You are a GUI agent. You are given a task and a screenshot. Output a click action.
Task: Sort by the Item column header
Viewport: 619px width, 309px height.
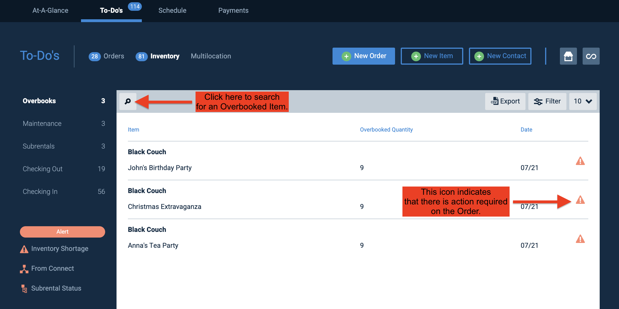click(x=133, y=130)
